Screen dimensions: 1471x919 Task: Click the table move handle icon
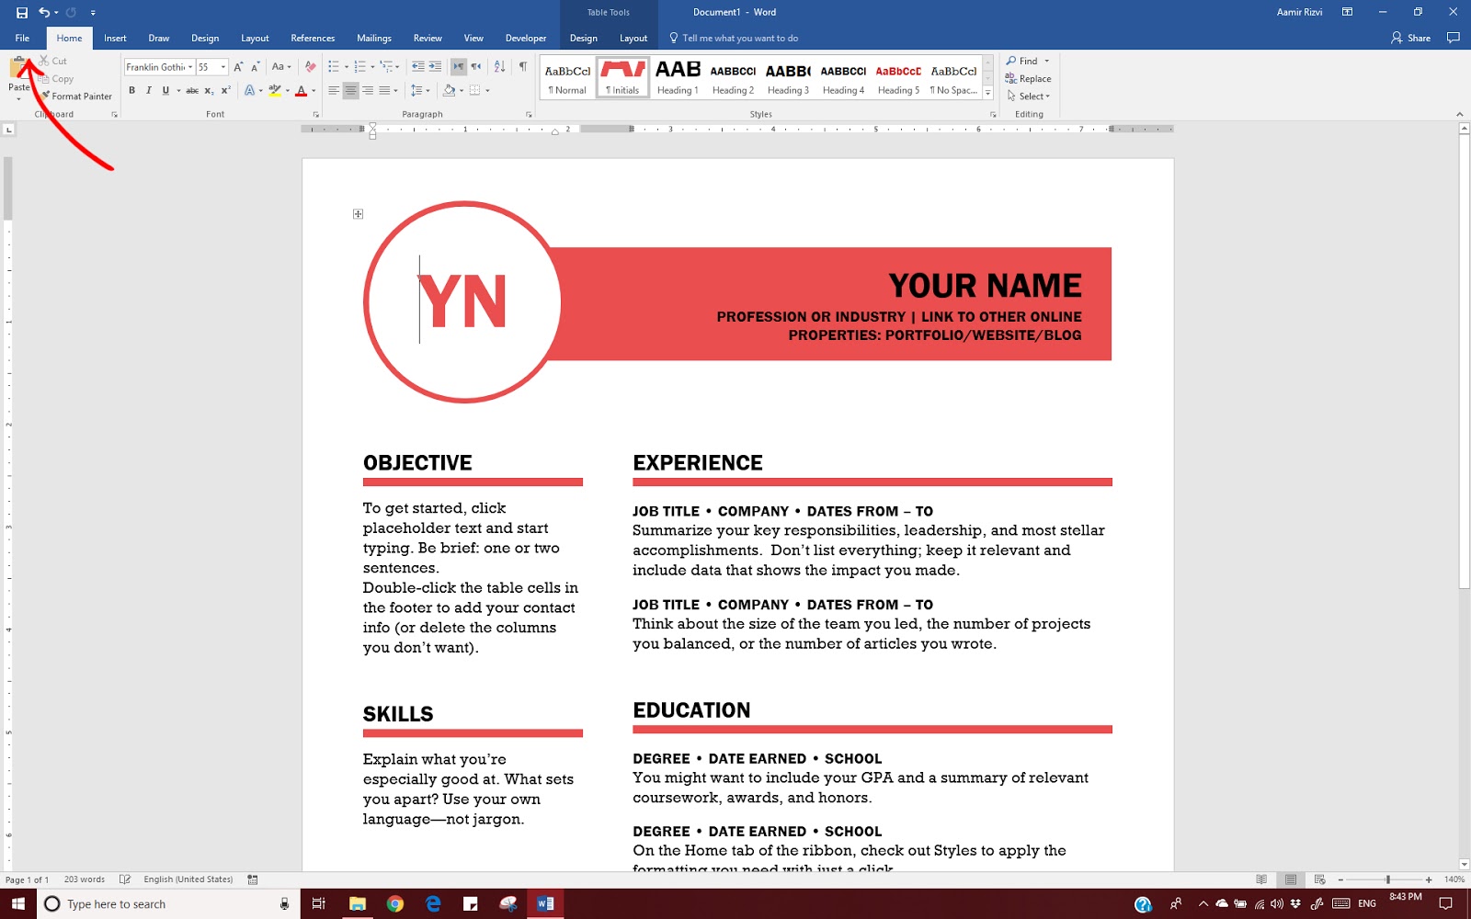[x=359, y=214]
